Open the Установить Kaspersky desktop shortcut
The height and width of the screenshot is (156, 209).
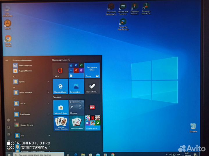click(x=111, y=9)
